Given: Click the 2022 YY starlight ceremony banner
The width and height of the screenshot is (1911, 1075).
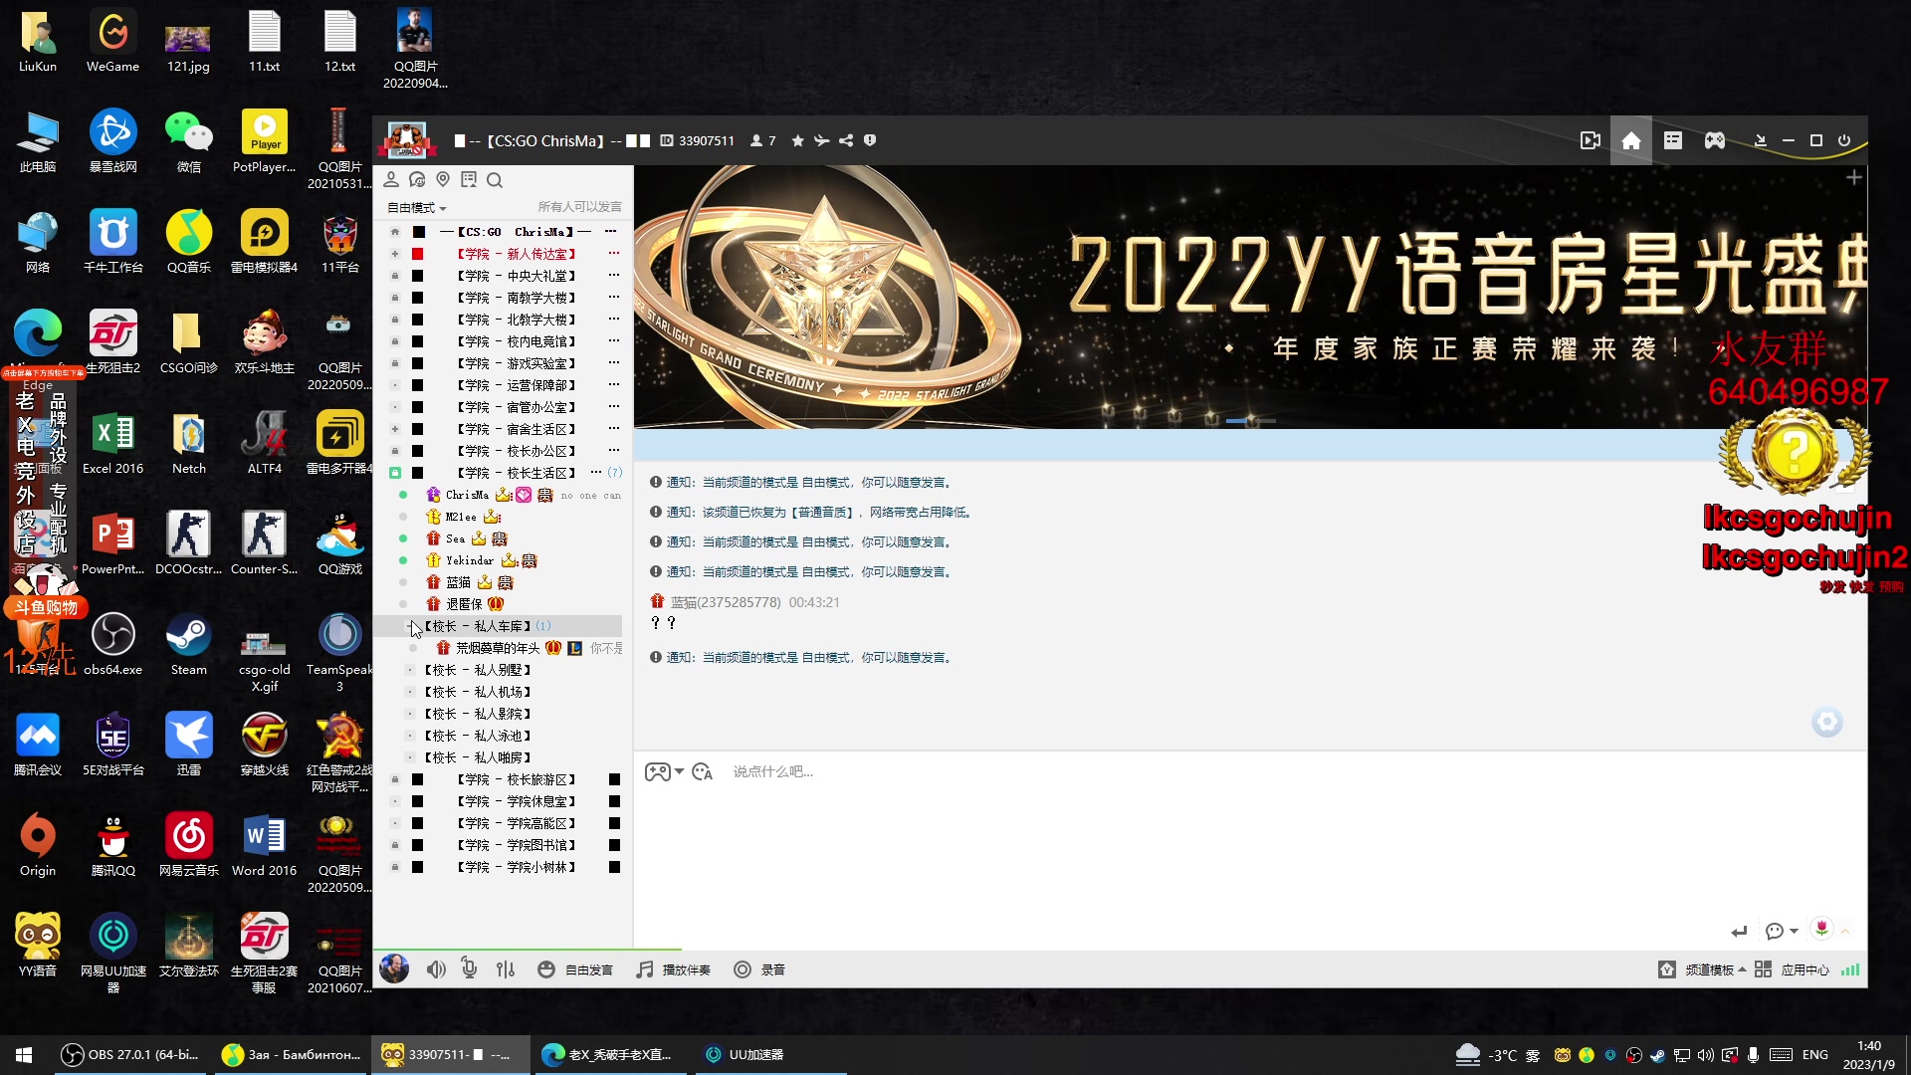Looking at the screenshot, I should [x=1250, y=297].
